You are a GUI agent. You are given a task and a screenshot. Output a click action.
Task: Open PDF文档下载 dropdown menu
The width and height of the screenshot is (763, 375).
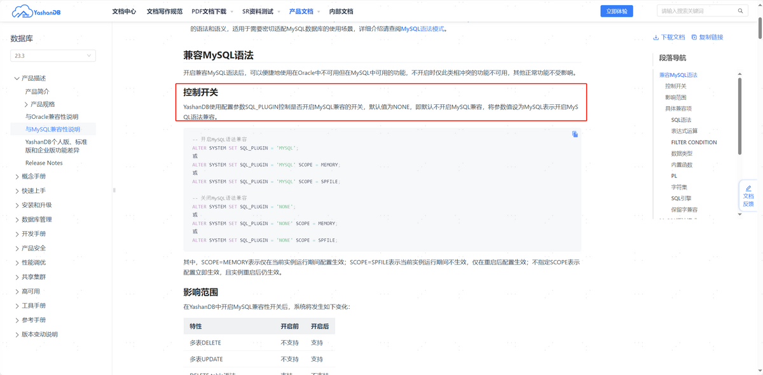[x=212, y=11]
